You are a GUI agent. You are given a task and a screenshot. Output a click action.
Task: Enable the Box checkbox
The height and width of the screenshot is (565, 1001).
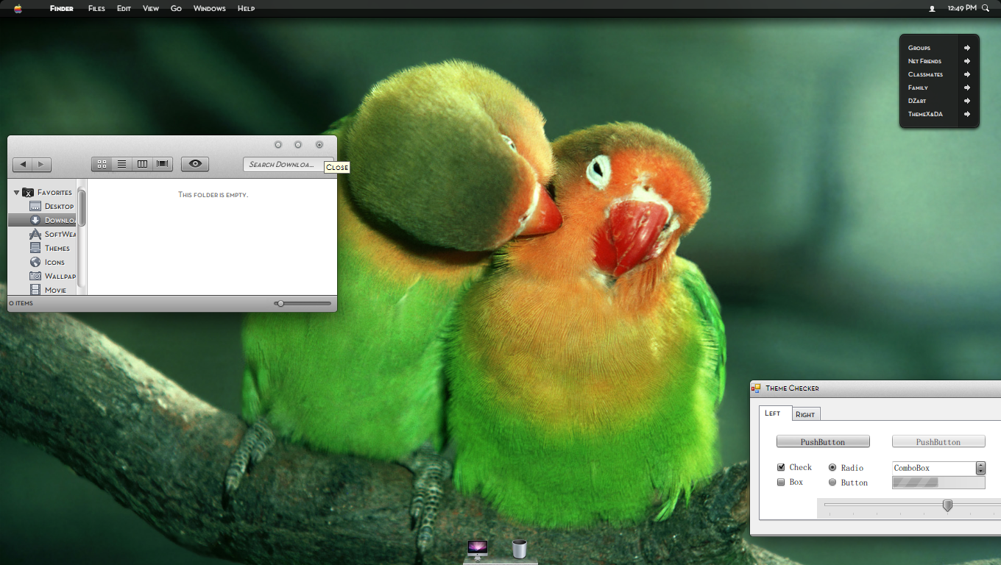(781, 482)
